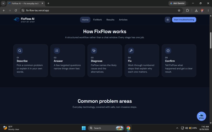Click the Answer step heading
Screen dimensions: 212x132
coord(58,61)
